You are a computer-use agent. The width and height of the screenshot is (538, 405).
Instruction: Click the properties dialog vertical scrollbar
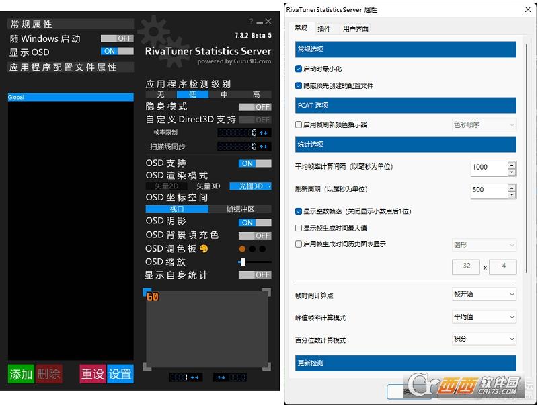[x=527, y=158]
